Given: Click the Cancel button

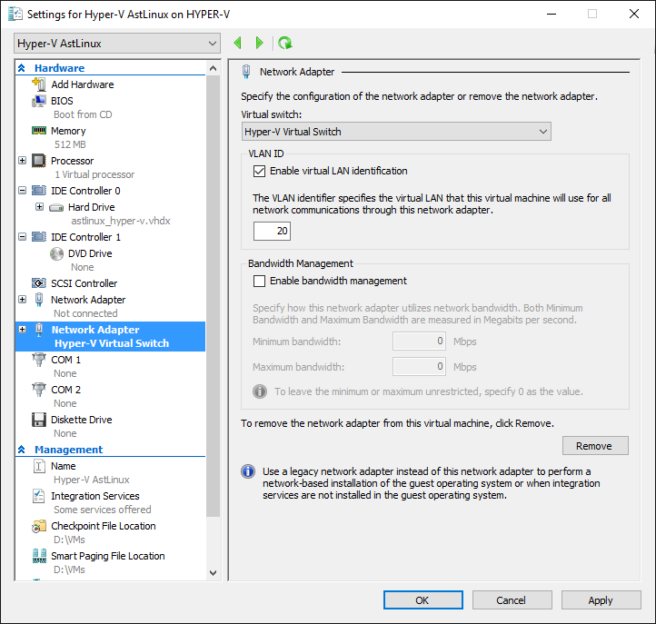Looking at the screenshot, I should point(512,600).
